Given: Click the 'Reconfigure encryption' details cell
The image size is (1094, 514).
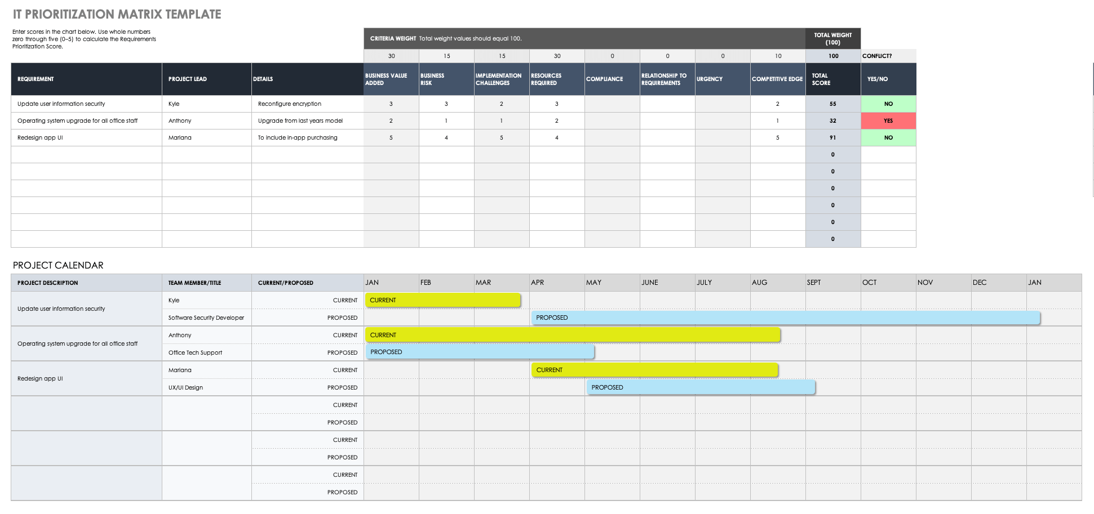Looking at the screenshot, I should [307, 104].
